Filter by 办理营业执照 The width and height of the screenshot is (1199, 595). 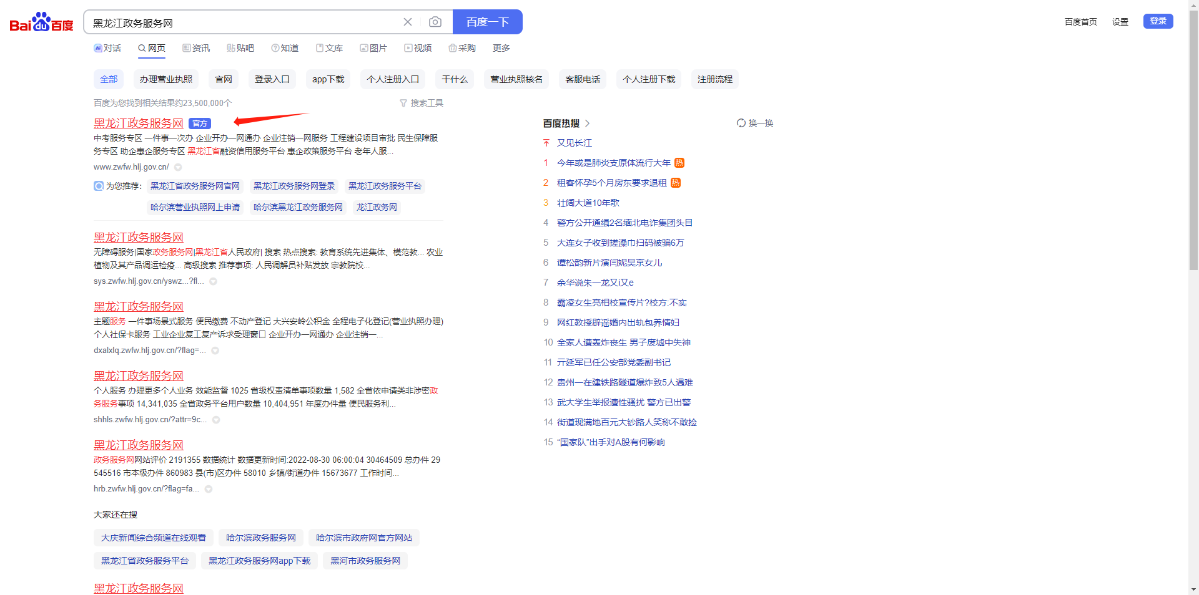pos(165,79)
